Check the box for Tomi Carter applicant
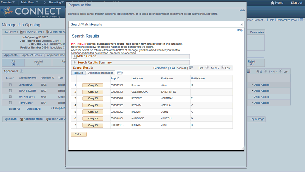Viewport: 305px width, 172px height. pyautogui.click(x=10, y=103)
